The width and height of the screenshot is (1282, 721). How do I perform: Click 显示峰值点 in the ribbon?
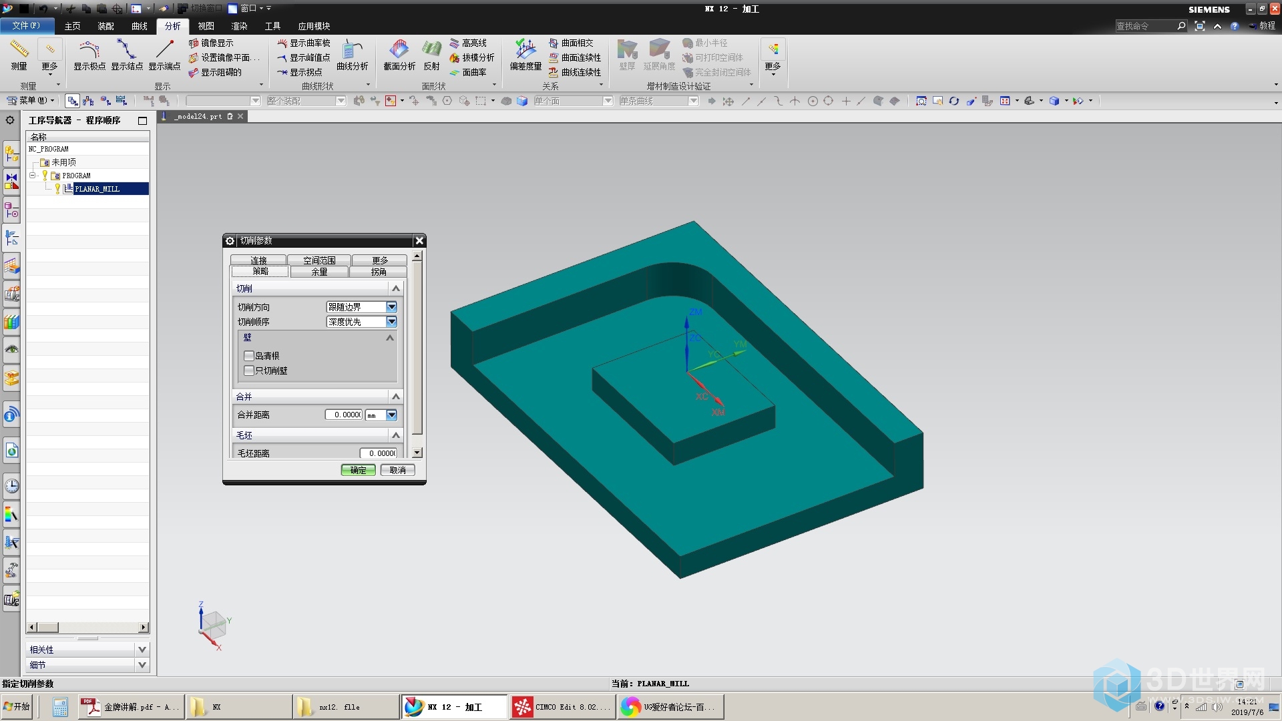[304, 57]
